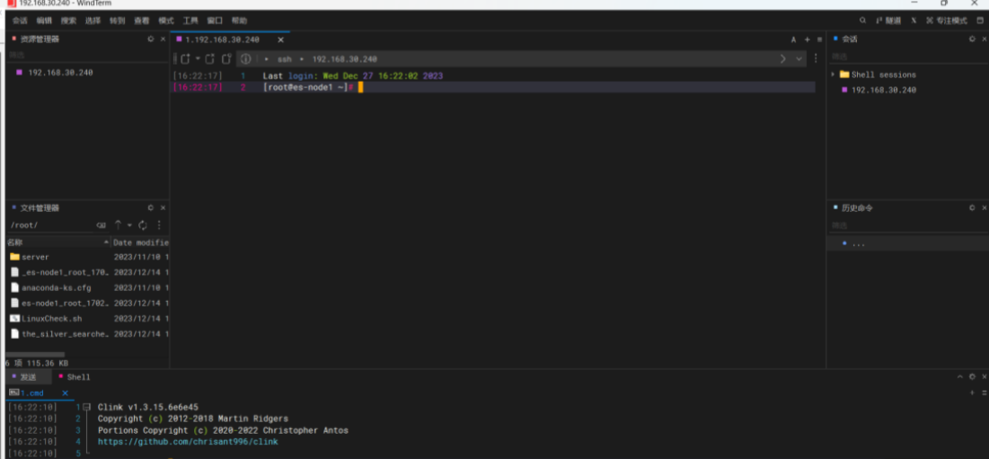Click the layout icon at top-right of toolbar
This screenshot has height=459, width=989.
coord(979,21)
